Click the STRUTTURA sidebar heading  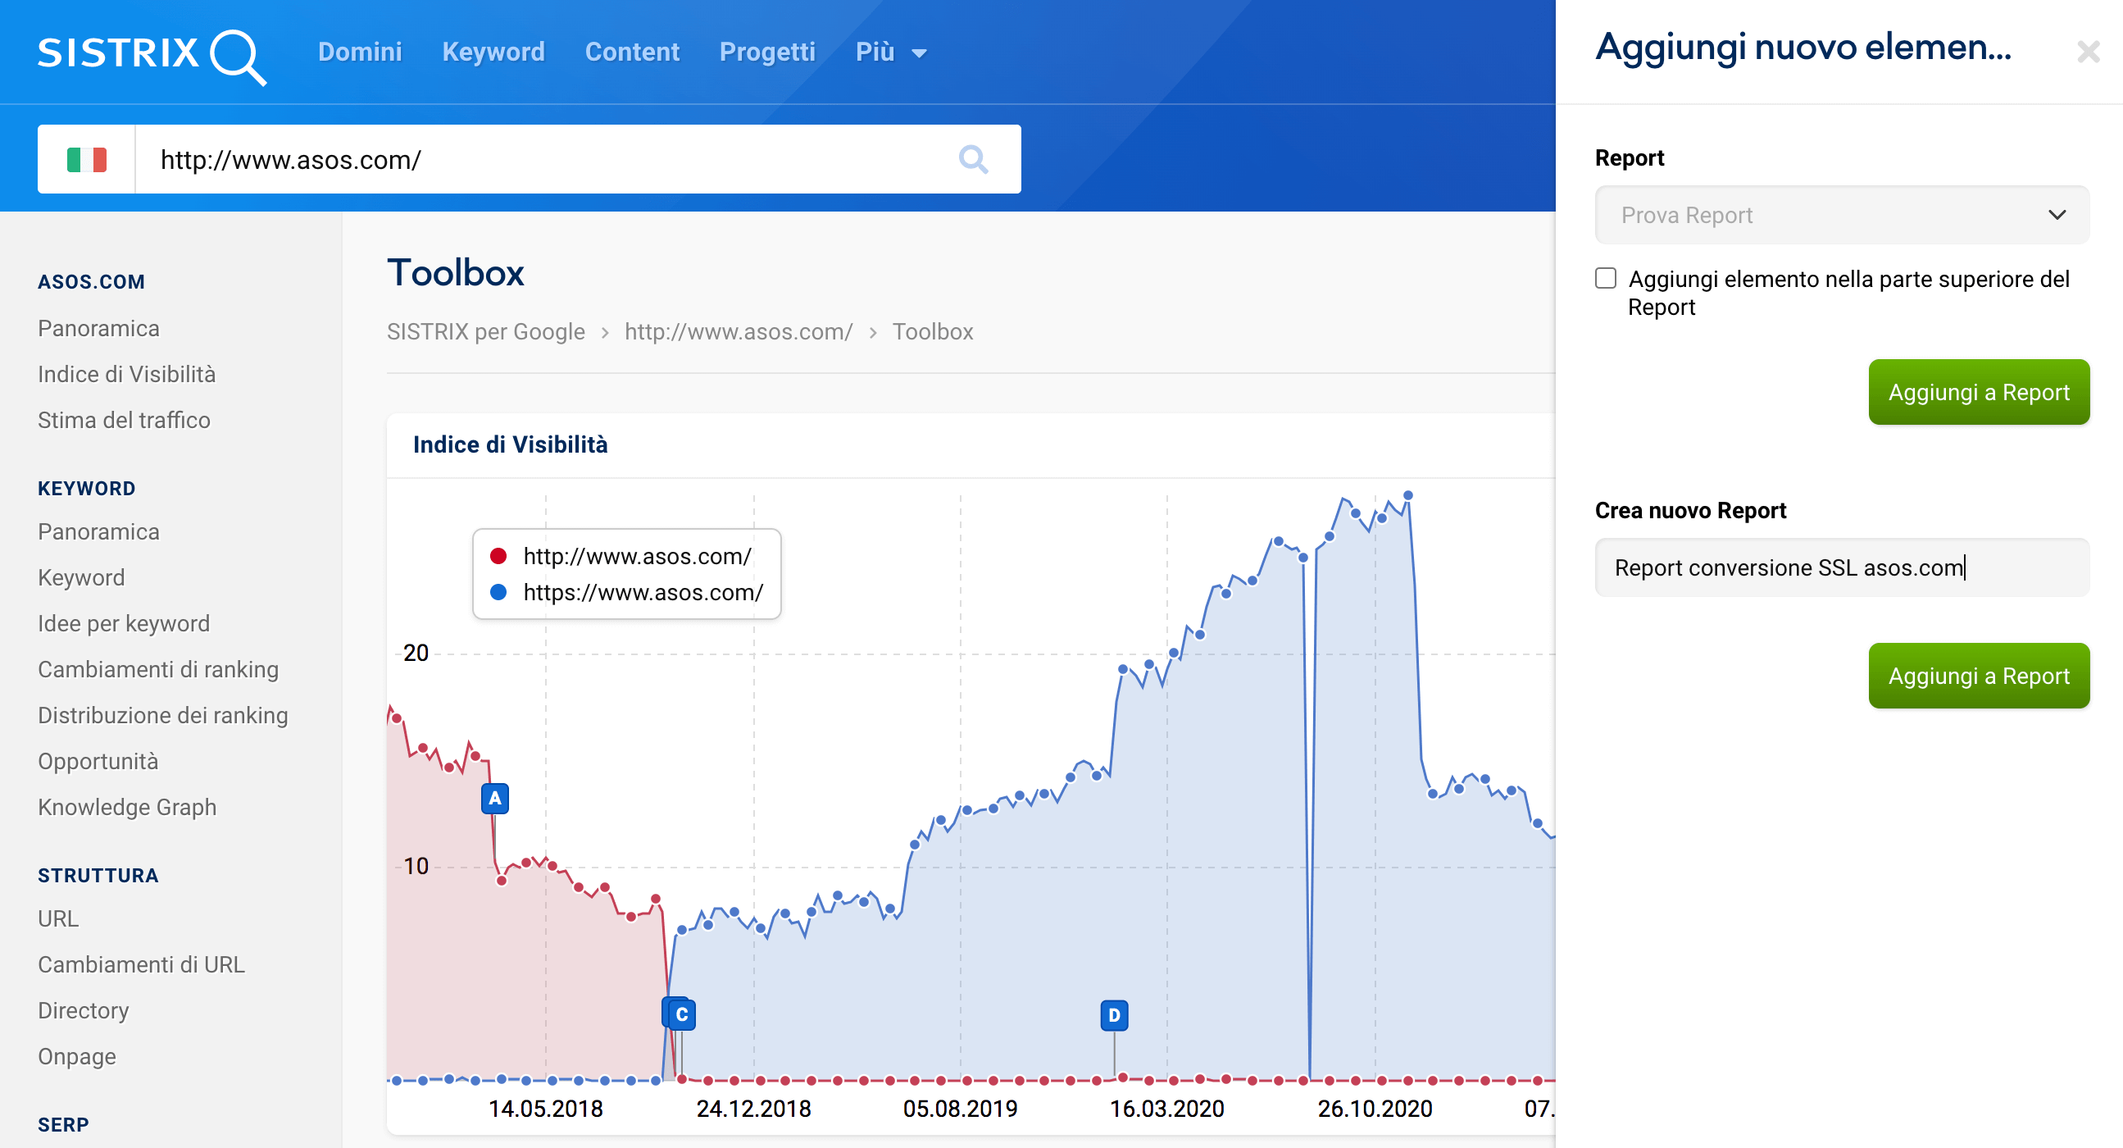(x=98, y=875)
